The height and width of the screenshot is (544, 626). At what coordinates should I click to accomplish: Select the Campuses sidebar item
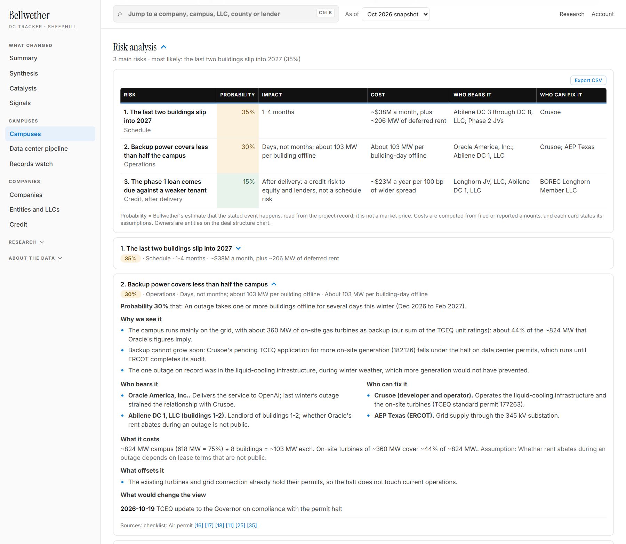[50, 134]
